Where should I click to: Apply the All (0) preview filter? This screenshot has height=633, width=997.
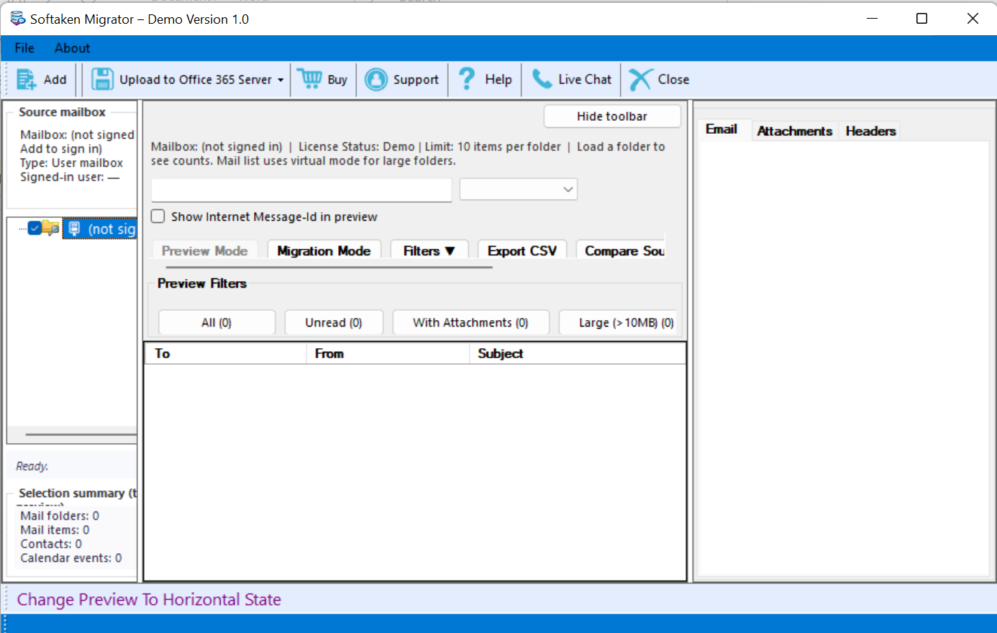click(217, 323)
